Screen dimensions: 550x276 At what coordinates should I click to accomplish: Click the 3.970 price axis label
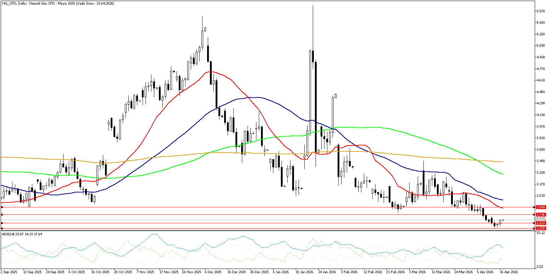[541, 126]
